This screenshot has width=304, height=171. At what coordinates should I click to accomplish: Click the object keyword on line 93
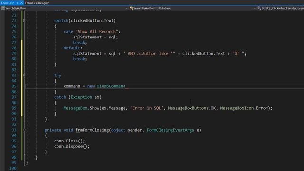coord(118,130)
